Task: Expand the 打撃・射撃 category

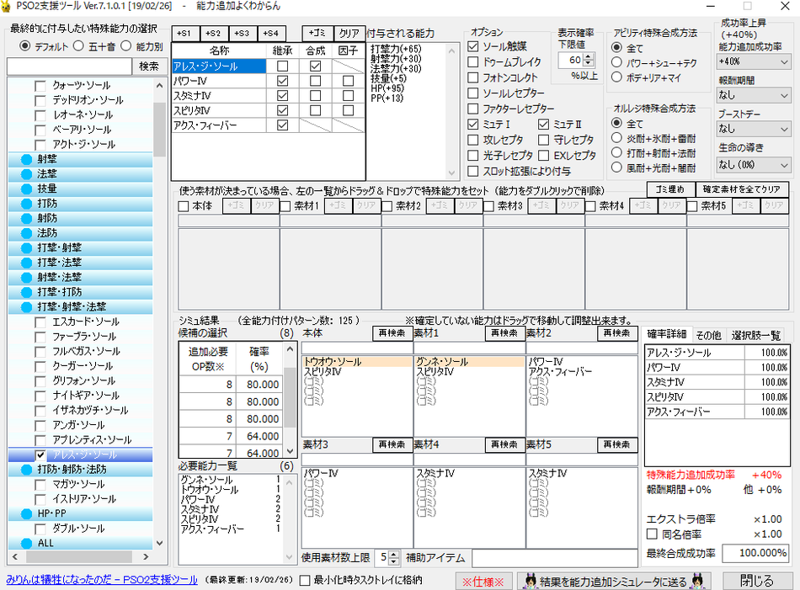Action: (80, 248)
